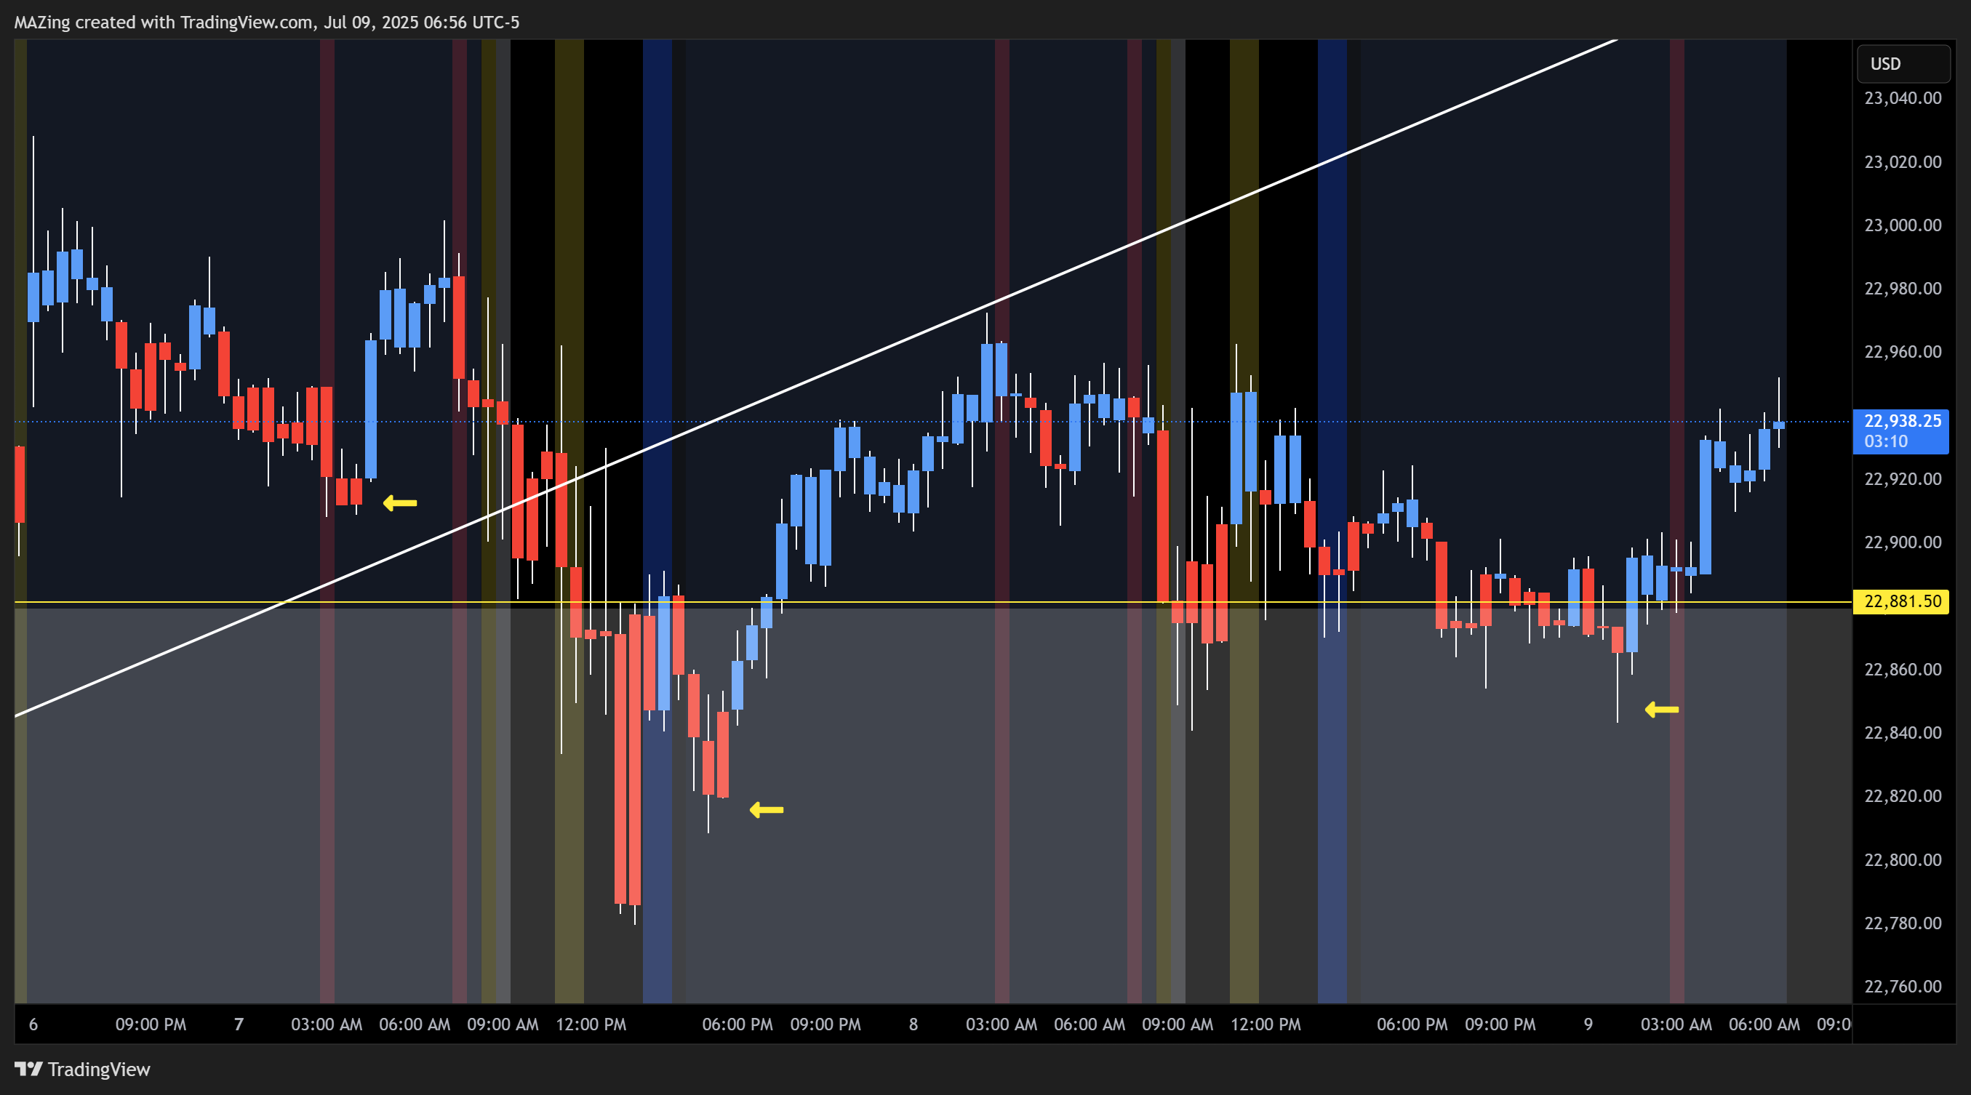Click the 22,820.00 price axis label

click(x=1903, y=797)
